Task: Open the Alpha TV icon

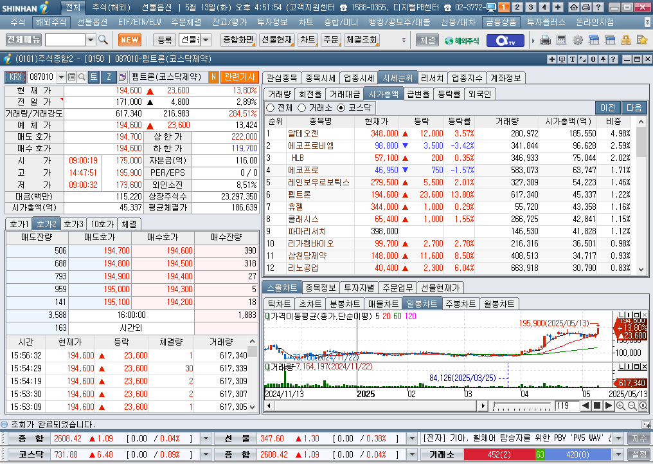Action: [x=505, y=40]
